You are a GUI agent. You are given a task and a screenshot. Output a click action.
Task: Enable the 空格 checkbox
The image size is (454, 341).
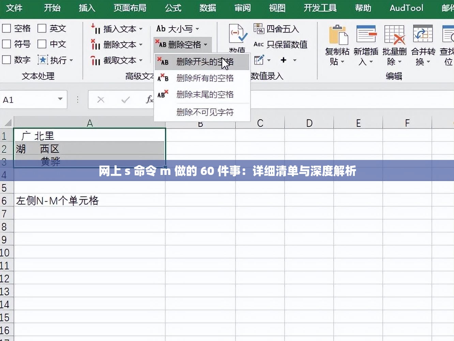(6, 29)
